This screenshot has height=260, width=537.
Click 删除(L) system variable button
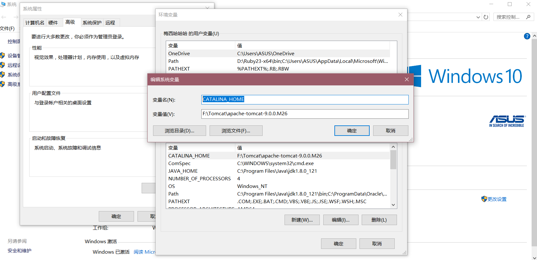(379, 220)
